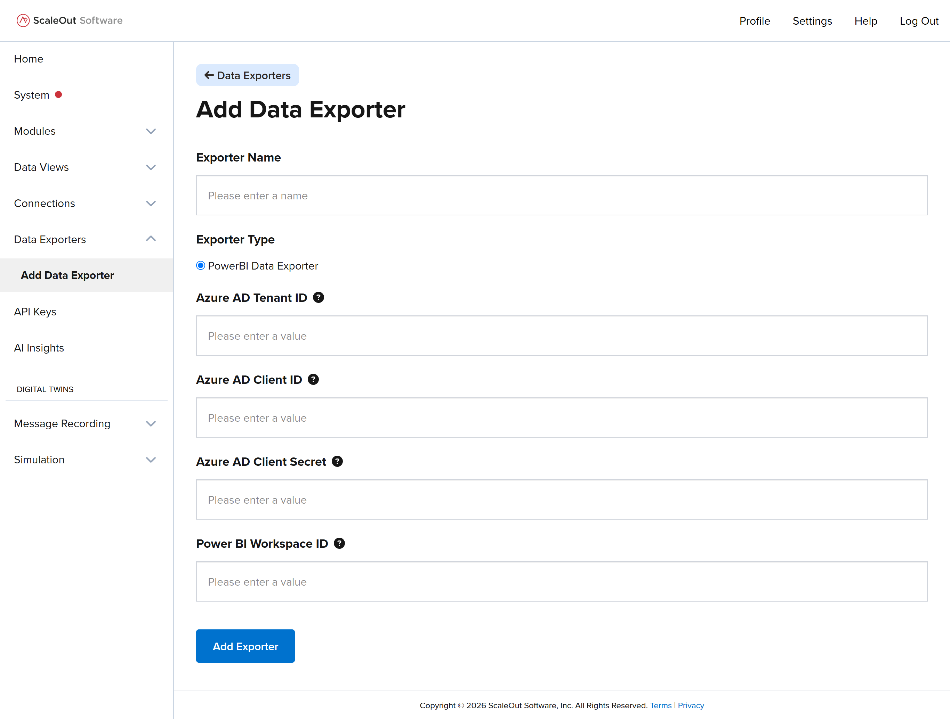Image resolution: width=950 pixels, height=719 pixels.
Task: Click Log Out in the top bar
Action: 919,21
